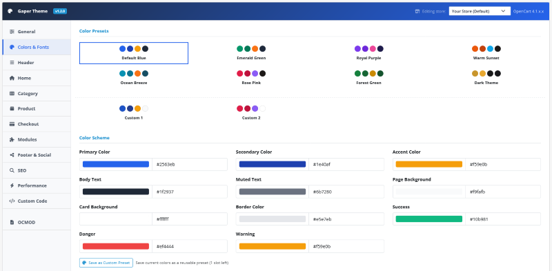
Task: Open the Accent Color swatch picker
Action: [428, 164]
